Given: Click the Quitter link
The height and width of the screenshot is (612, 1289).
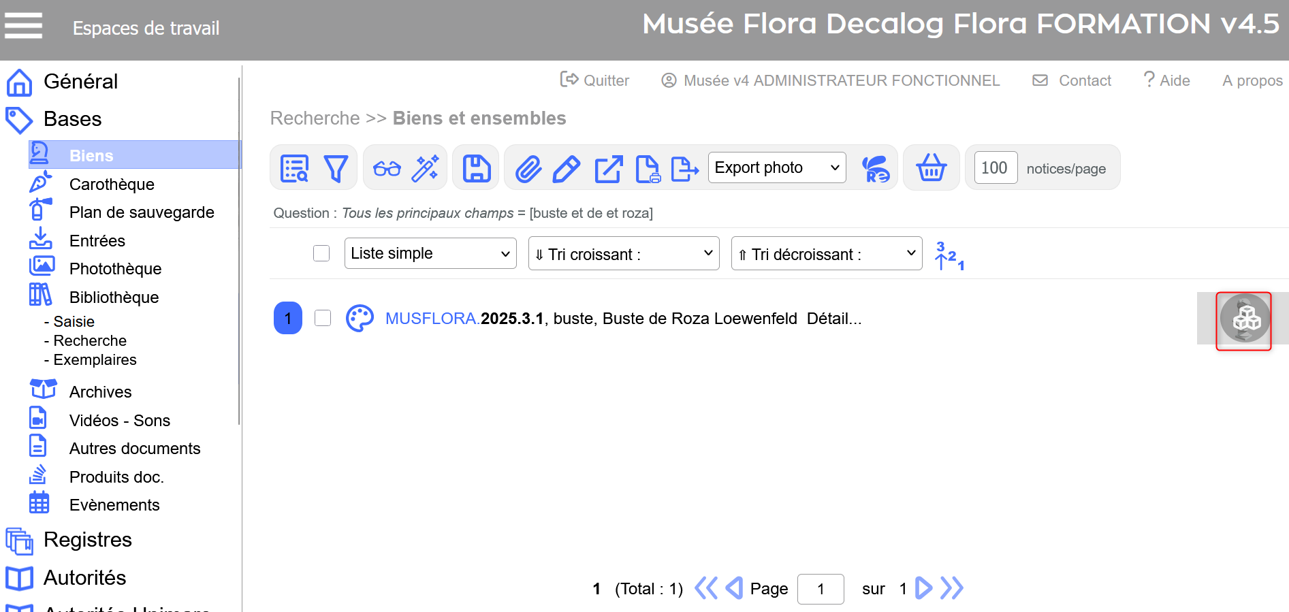Looking at the screenshot, I should [594, 80].
